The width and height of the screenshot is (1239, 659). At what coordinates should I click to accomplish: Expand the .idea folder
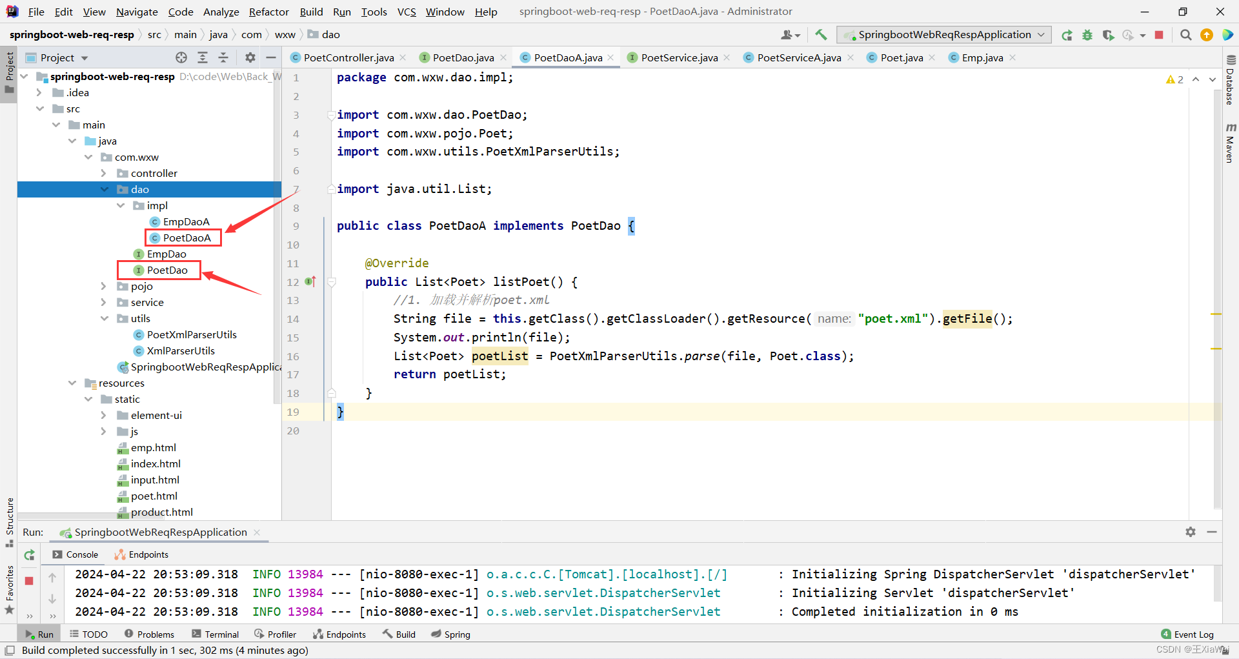[x=39, y=92]
